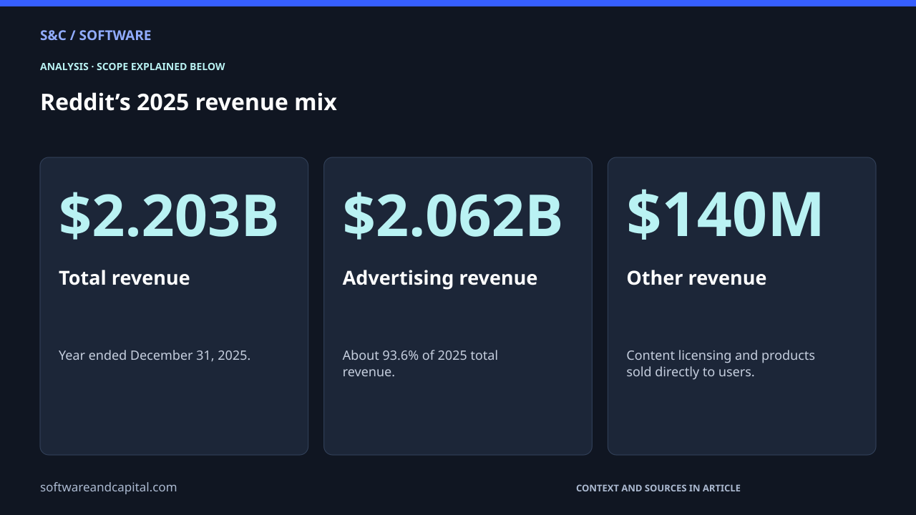The height and width of the screenshot is (515, 916).
Task: Select the 'Advertising revenue' label
Action: click(440, 278)
